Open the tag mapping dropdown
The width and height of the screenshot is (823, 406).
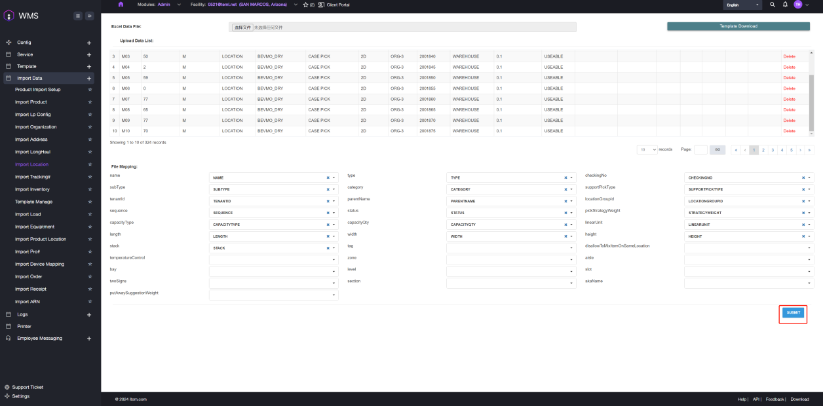[x=511, y=248]
